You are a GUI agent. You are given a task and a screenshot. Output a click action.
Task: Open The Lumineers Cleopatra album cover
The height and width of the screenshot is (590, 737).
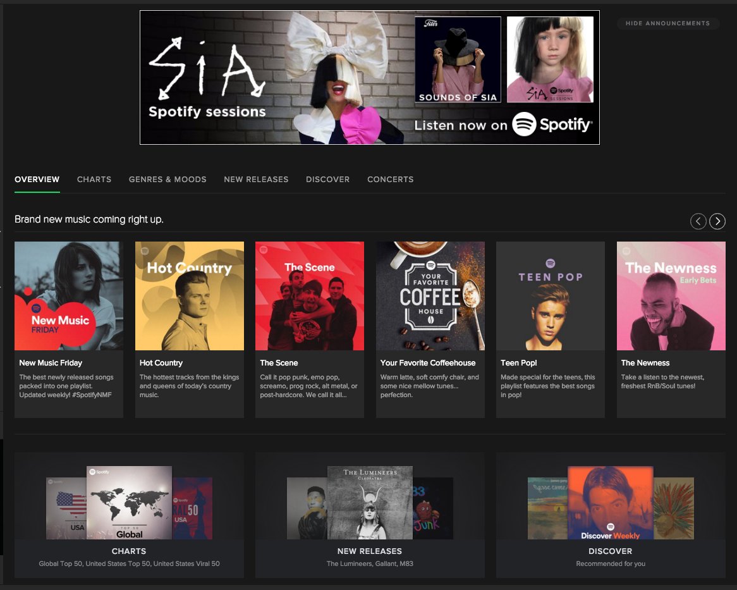point(370,503)
